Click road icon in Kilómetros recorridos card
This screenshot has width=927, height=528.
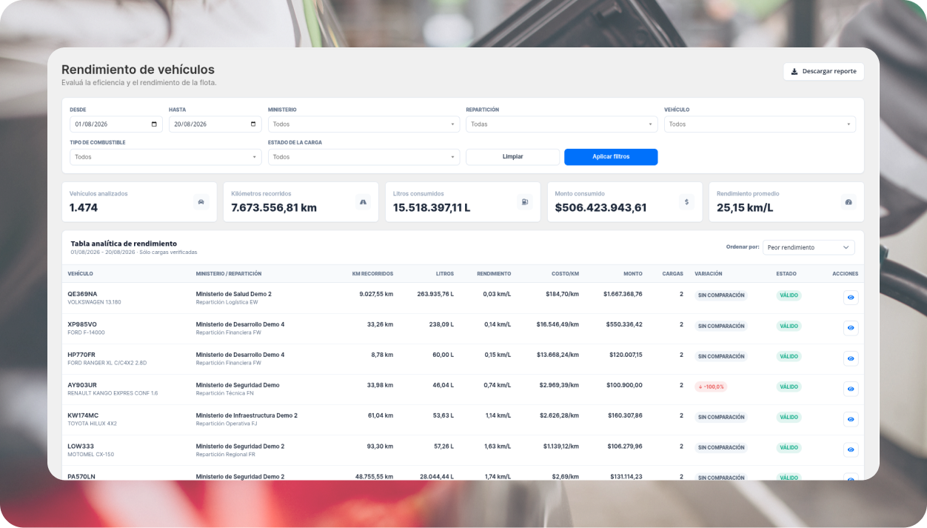point(363,201)
